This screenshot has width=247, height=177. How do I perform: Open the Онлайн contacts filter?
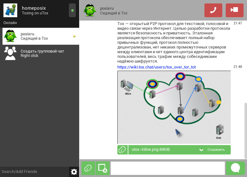coord(10,23)
